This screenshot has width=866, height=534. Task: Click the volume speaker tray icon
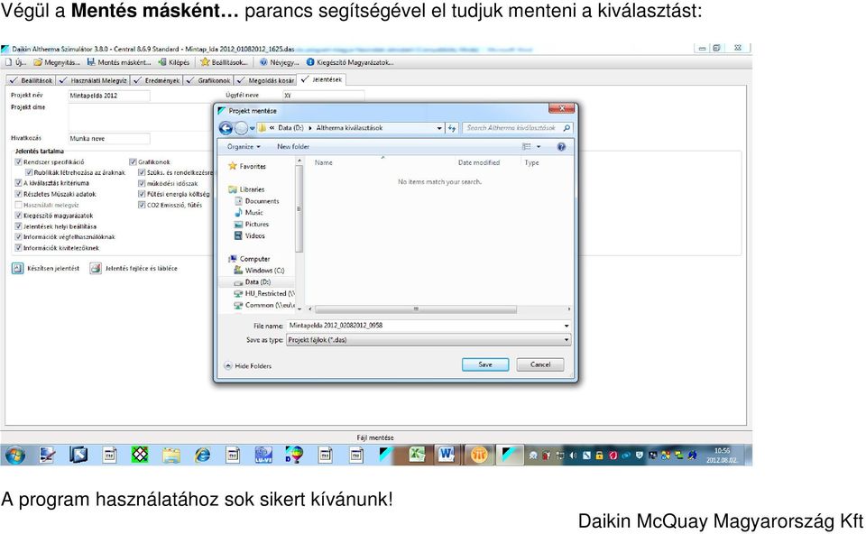click(x=573, y=456)
